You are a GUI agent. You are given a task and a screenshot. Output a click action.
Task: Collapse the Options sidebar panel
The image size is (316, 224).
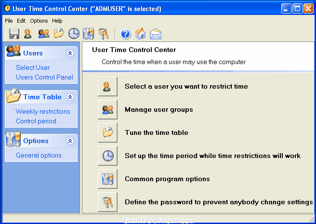click(x=70, y=141)
